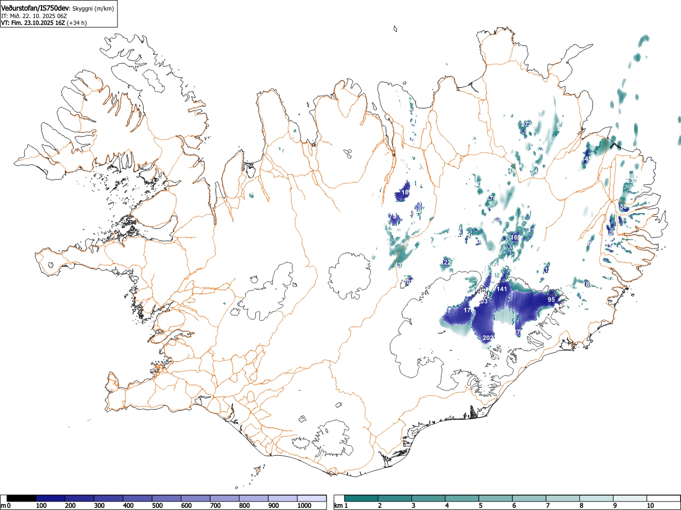Click the dark teal 1–2 km legend swatch

pyautogui.click(x=362, y=498)
